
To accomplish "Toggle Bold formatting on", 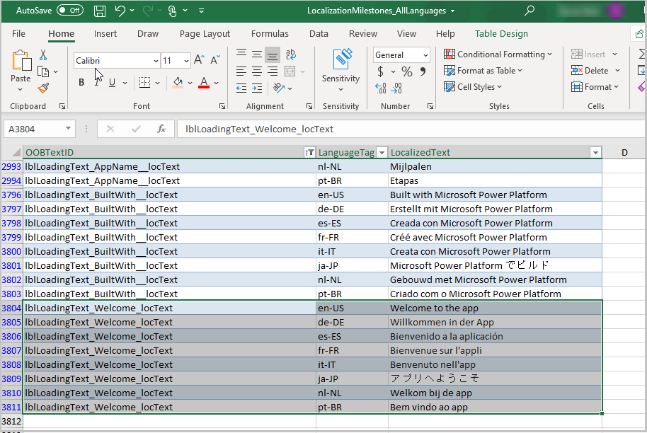I will (81, 83).
